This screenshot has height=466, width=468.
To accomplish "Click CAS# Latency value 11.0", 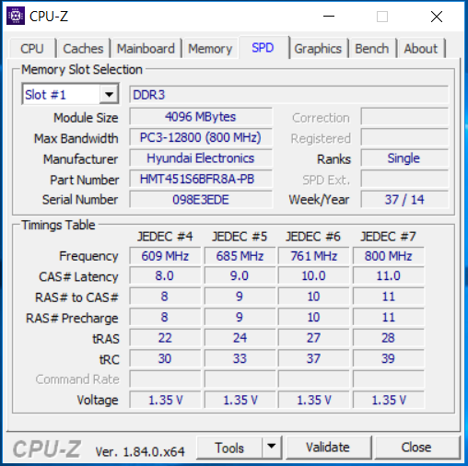I will (389, 275).
